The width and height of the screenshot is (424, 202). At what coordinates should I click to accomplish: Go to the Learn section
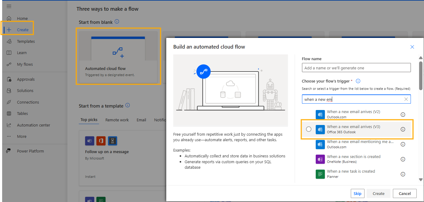pyautogui.click(x=22, y=53)
